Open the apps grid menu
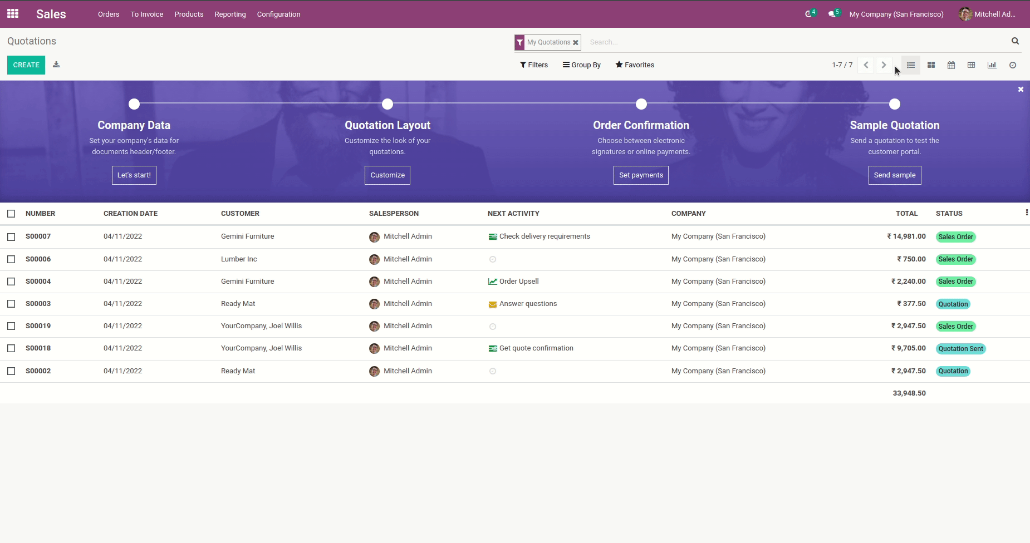Screen dimensions: 1030x543 coord(13,14)
